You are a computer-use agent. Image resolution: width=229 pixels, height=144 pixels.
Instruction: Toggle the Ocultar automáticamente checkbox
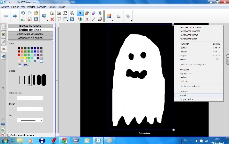8,135
